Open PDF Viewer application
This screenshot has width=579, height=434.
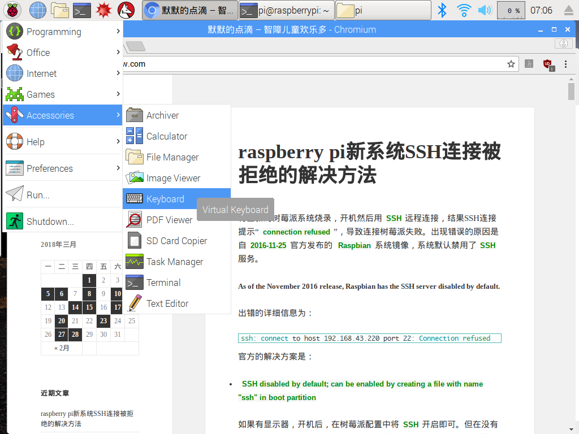tap(169, 220)
